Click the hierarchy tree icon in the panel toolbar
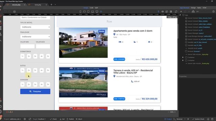 point(193,12)
